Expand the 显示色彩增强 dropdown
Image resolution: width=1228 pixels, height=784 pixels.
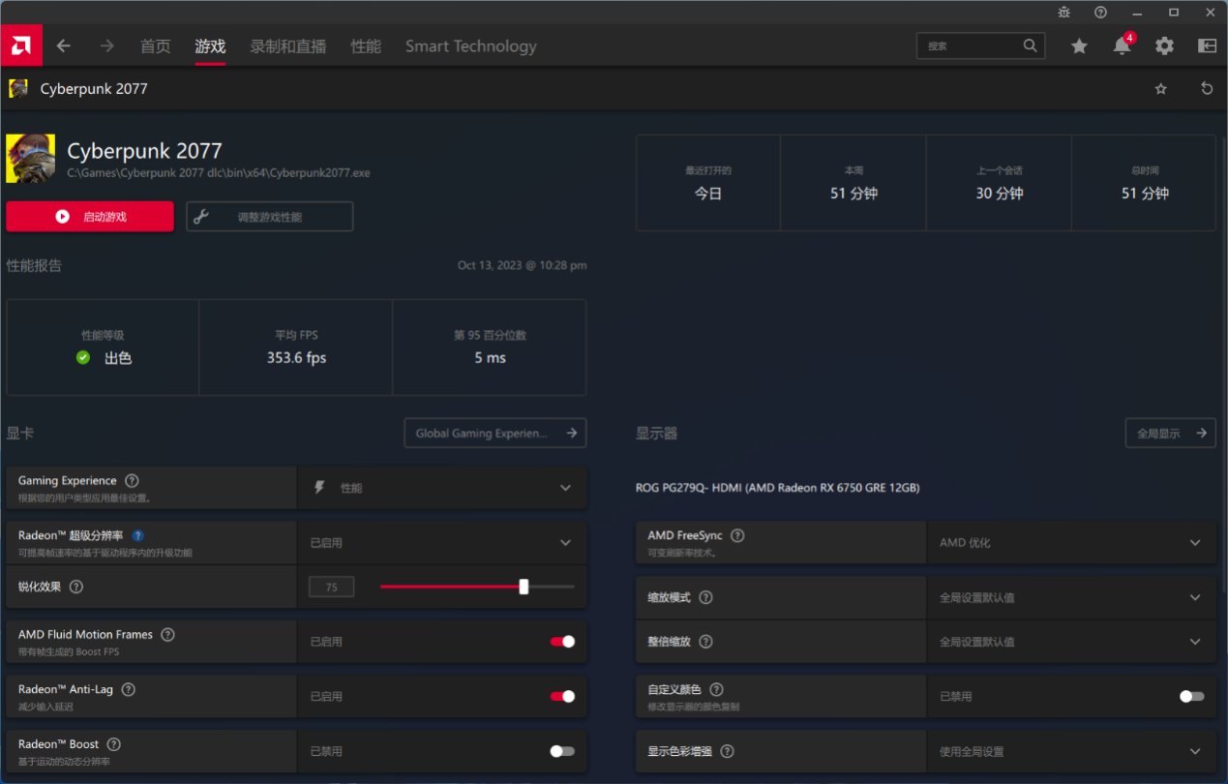point(1071,751)
